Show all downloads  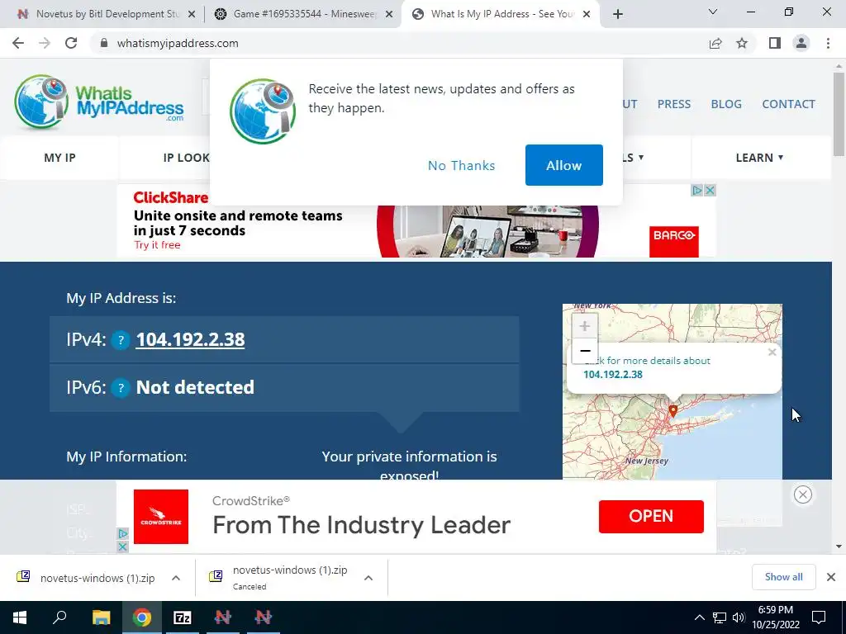(x=783, y=577)
